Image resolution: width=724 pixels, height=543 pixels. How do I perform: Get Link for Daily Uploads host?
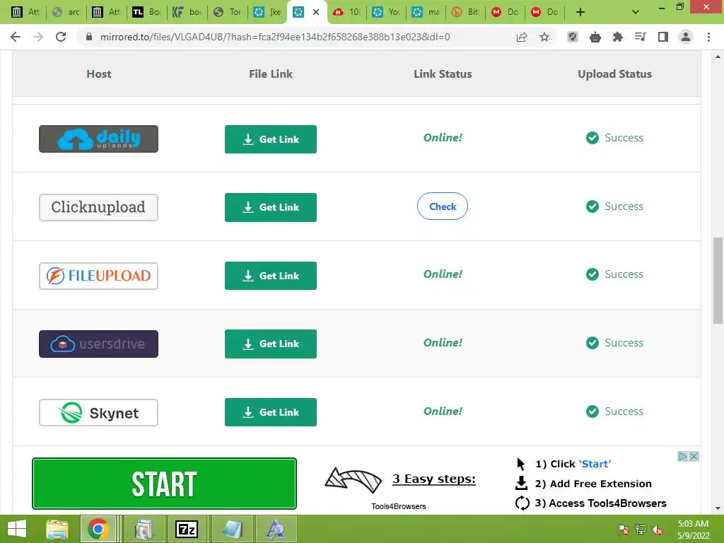tap(271, 139)
